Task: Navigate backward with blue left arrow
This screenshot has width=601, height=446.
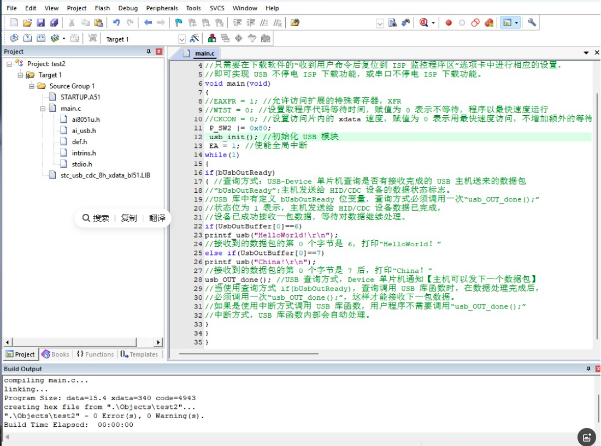Action: coord(148,22)
